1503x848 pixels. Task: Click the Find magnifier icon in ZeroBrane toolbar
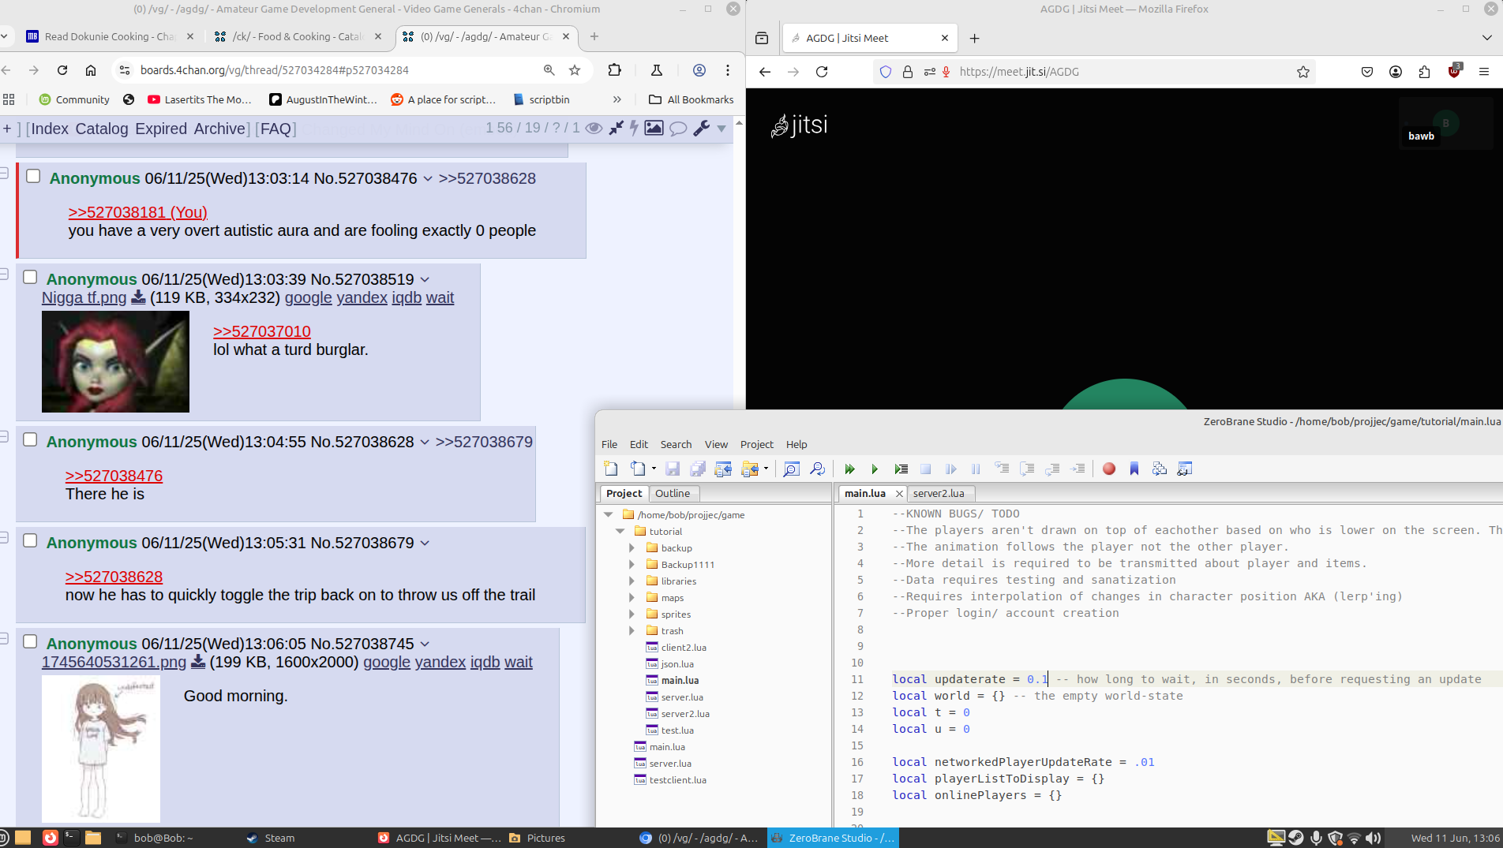(x=791, y=469)
